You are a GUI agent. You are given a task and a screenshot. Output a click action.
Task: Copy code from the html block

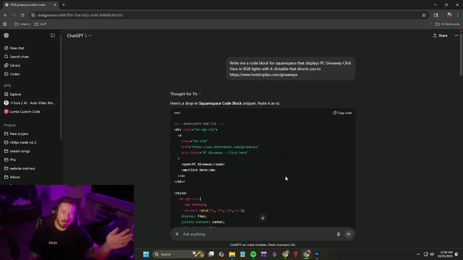[x=342, y=113]
